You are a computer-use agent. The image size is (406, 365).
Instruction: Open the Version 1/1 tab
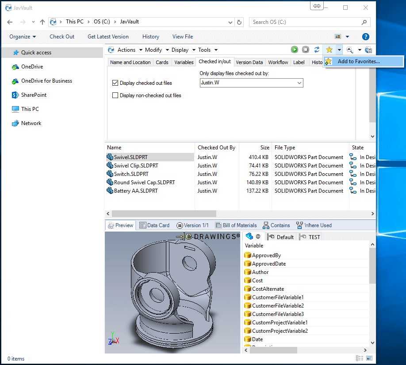pyautogui.click(x=192, y=225)
